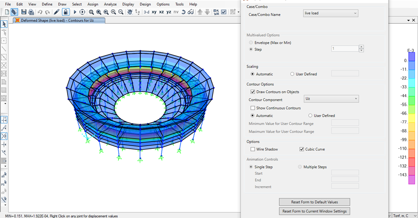Switch to xy plane view
Screen dimensions: 418x218
tap(154, 12)
